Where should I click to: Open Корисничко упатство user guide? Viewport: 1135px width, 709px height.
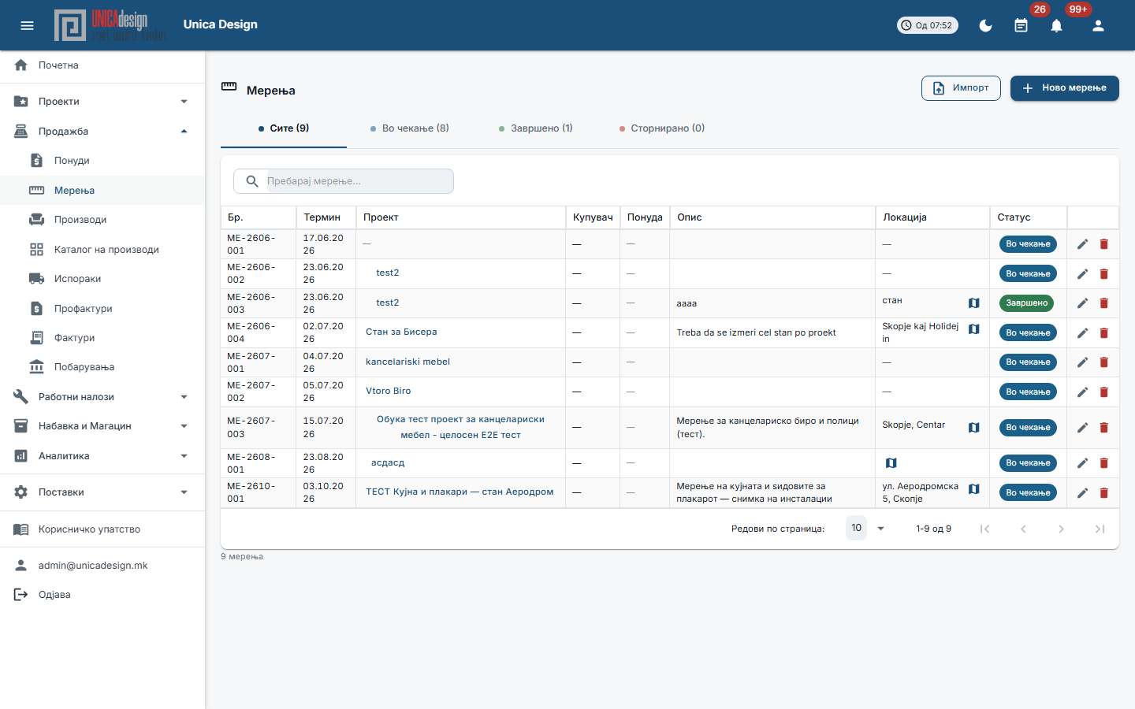point(102,529)
